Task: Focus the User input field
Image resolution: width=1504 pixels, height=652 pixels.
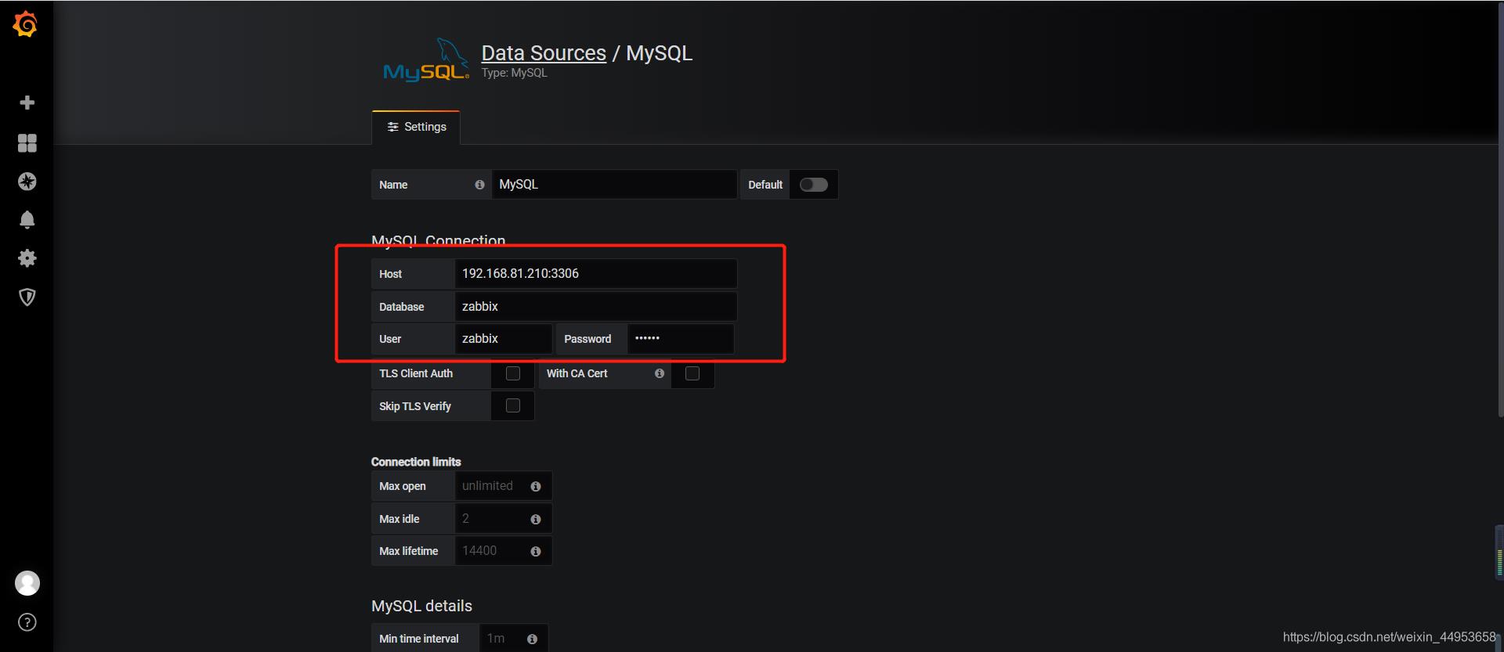Action: coord(503,339)
